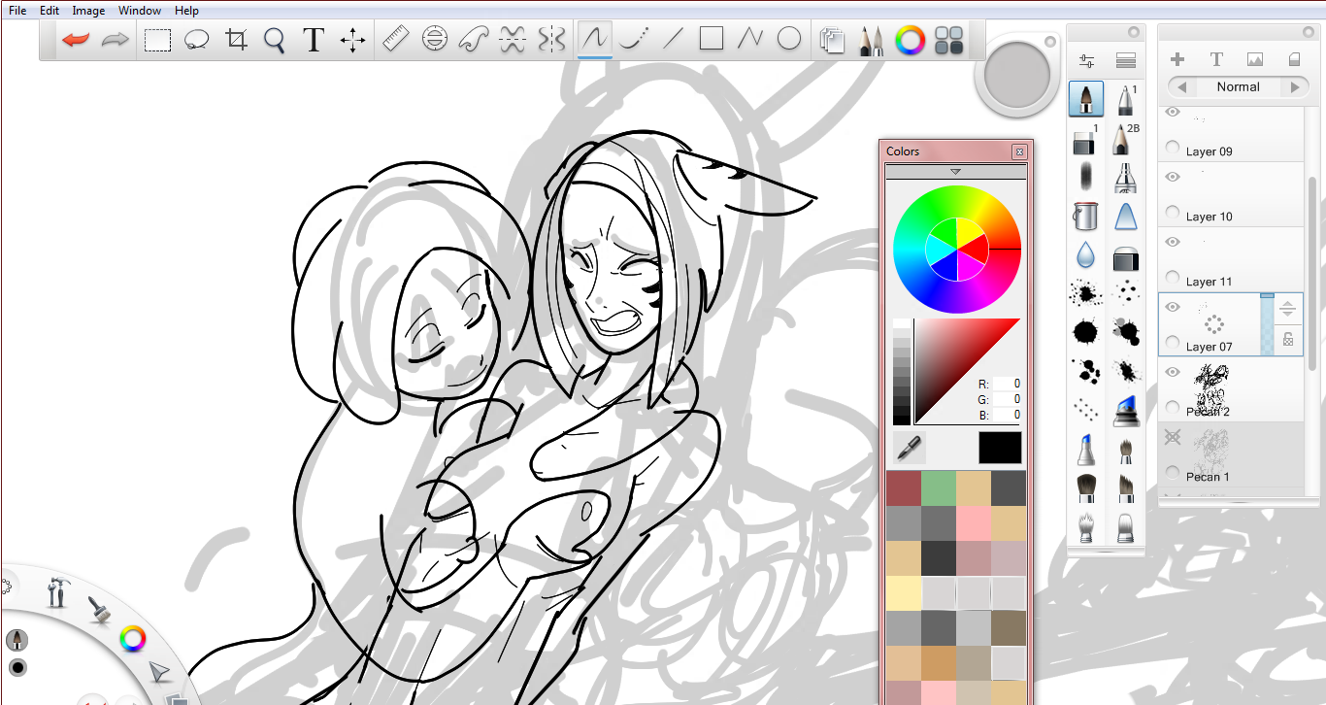Click the color ring in corner lagoon
Screen dimensions: 1326x705
[132, 638]
